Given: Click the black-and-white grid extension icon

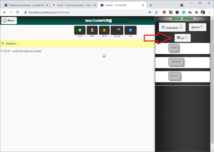Looking at the screenshot, I should pyautogui.click(x=170, y=12).
